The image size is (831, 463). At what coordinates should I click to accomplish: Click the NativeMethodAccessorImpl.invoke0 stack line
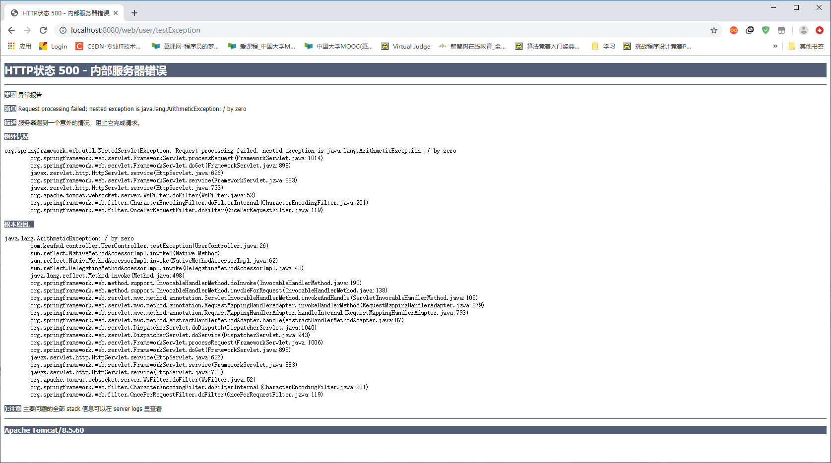pos(125,253)
